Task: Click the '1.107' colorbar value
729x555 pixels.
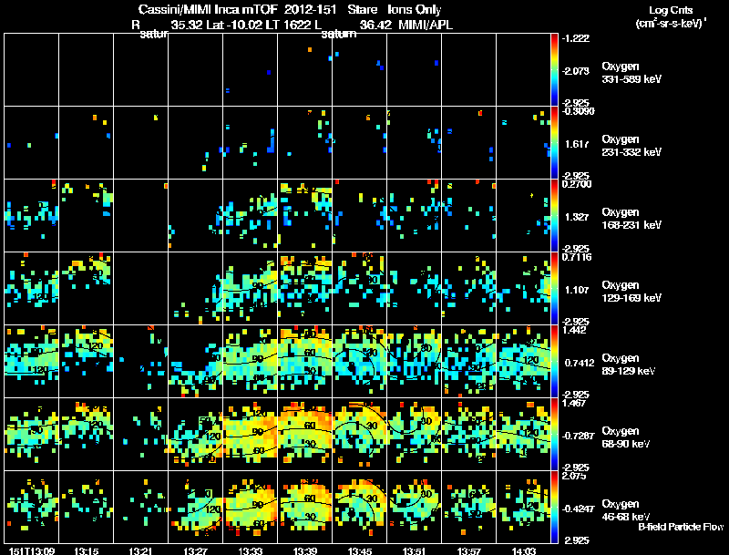Action: point(577,290)
